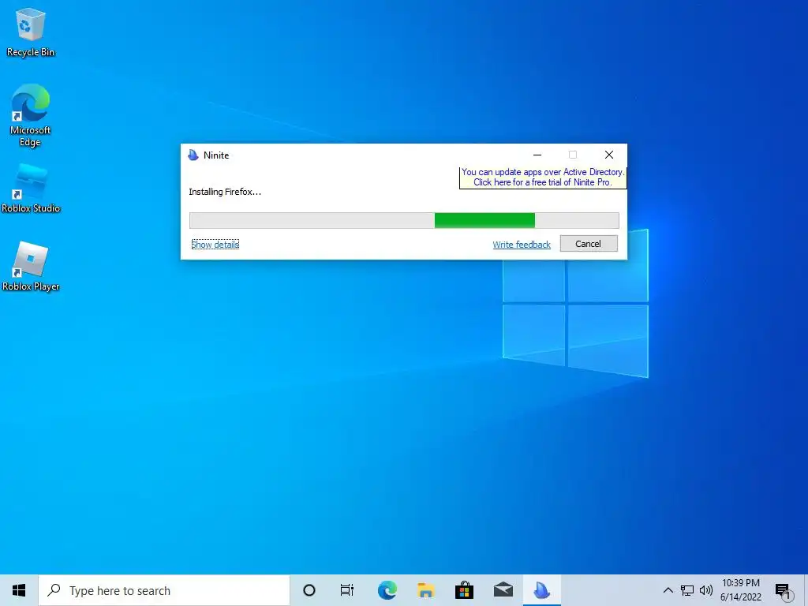Click the Ninite window title text
This screenshot has height=606, width=808.
(216, 155)
